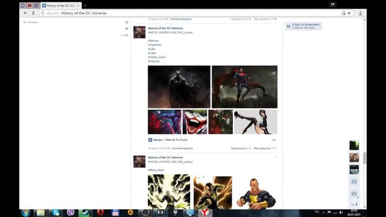Open the pinned YouTube tab
Viewport: 386px width, 217px height.
coord(30,5)
